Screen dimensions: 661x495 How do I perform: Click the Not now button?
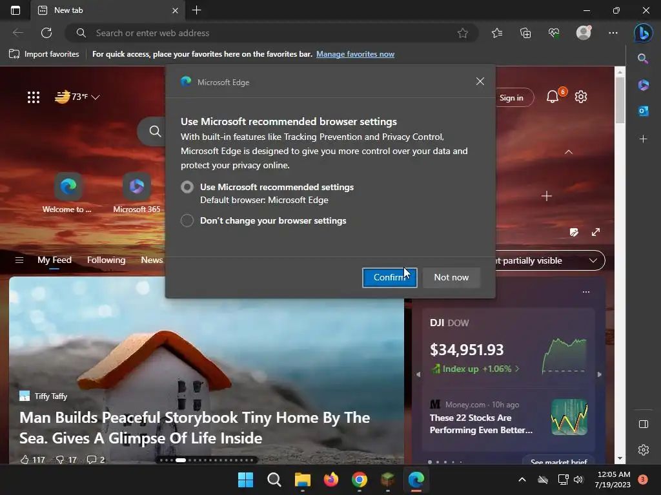click(x=451, y=277)
